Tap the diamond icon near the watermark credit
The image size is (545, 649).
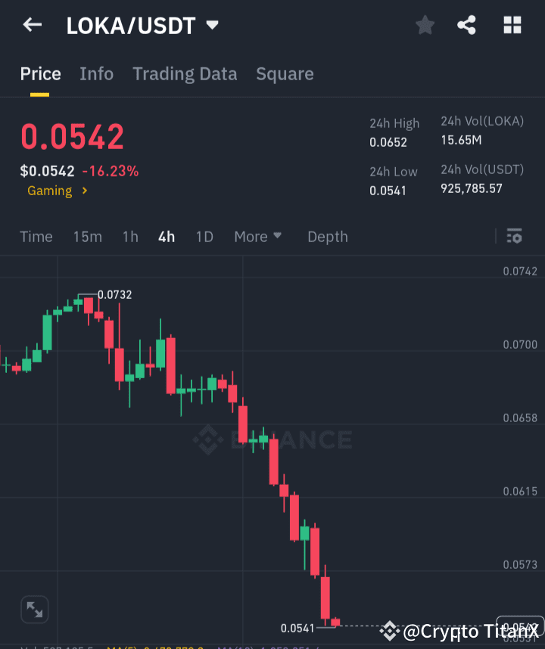tap(390, 629)
